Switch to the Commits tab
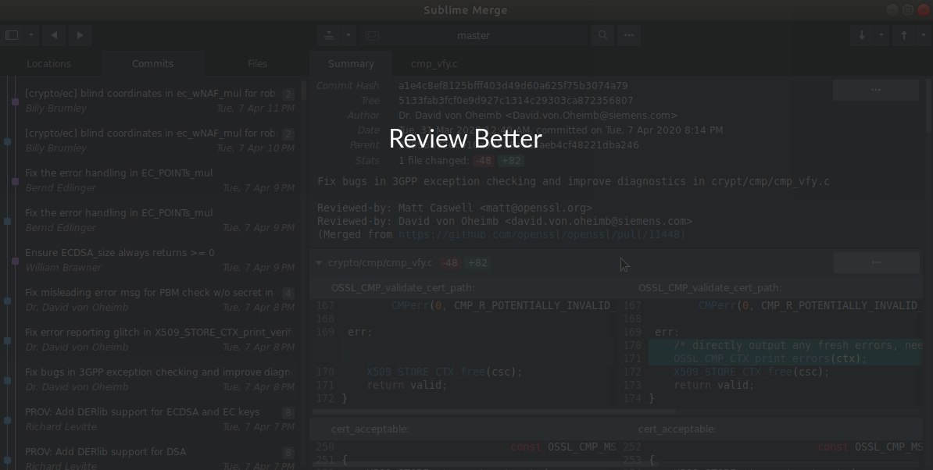 [153, 63]
